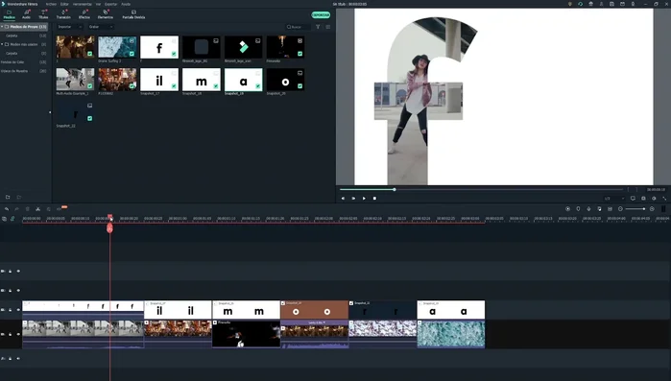
Task: Click the play next frame button
Action: 353,199
